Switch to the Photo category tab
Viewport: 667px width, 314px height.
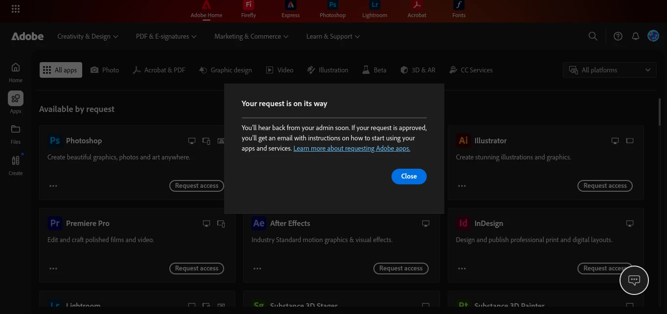[105, 70]
